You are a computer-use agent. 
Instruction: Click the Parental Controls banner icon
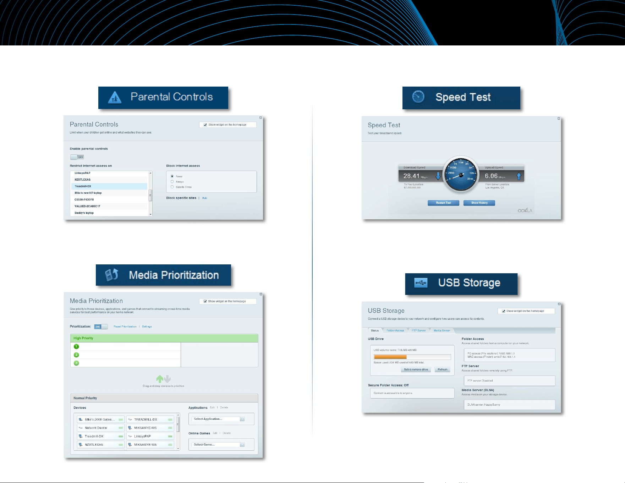coord(115,98)
